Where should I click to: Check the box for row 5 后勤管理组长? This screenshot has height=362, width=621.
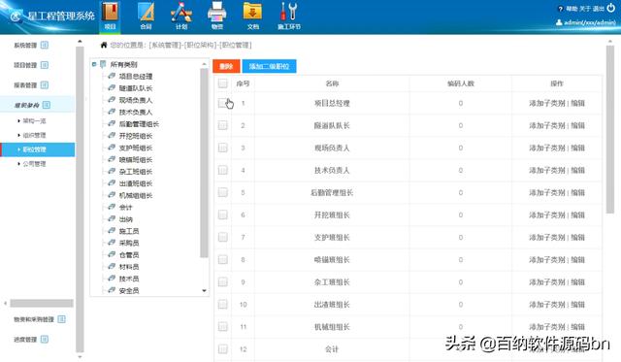coord(223,192)
